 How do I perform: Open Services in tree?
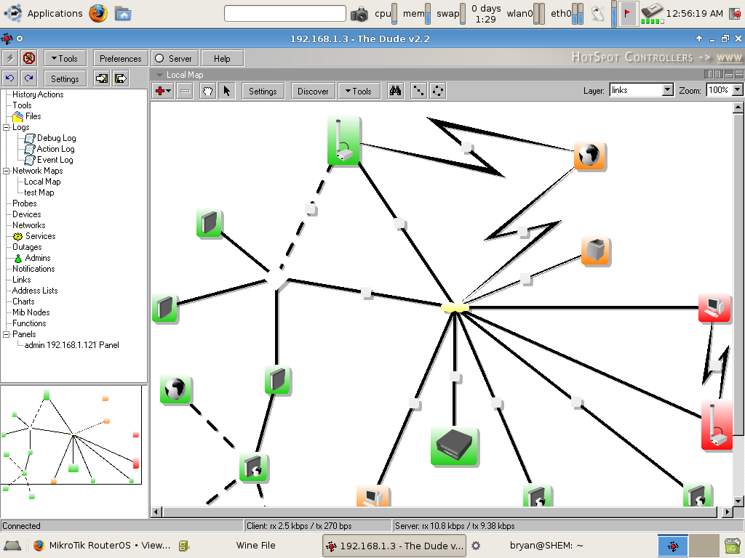40,236
